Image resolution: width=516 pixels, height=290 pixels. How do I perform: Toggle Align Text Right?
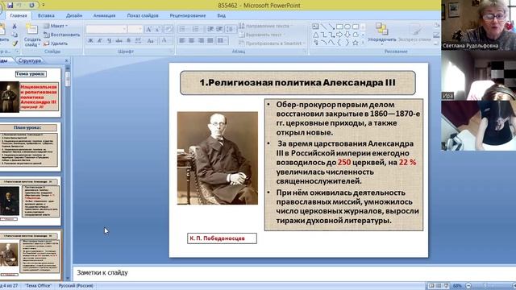click(201, 41)
